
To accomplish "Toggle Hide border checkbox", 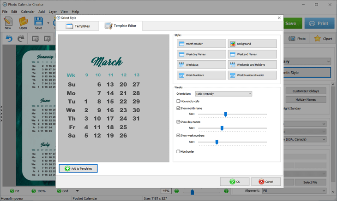I will coord(178,151).
